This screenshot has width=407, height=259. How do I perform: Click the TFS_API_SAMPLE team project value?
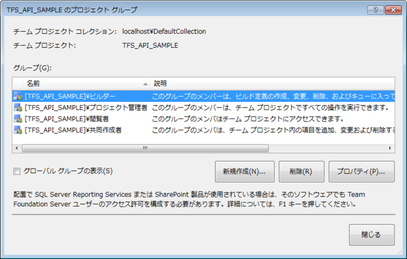[150, 45]
